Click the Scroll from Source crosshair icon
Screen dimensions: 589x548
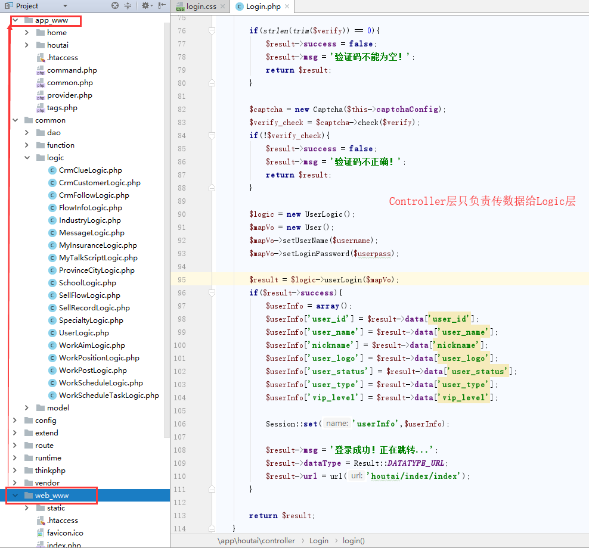(x=115, y=5)
